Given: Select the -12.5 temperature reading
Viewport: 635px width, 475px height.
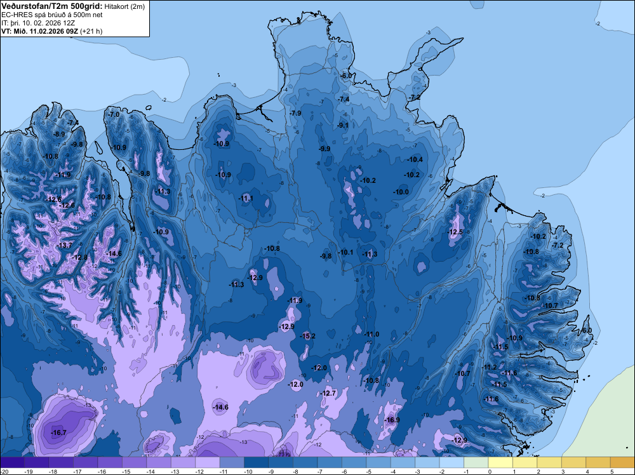Looking at the screenshot, I should [x=455, y=232].
